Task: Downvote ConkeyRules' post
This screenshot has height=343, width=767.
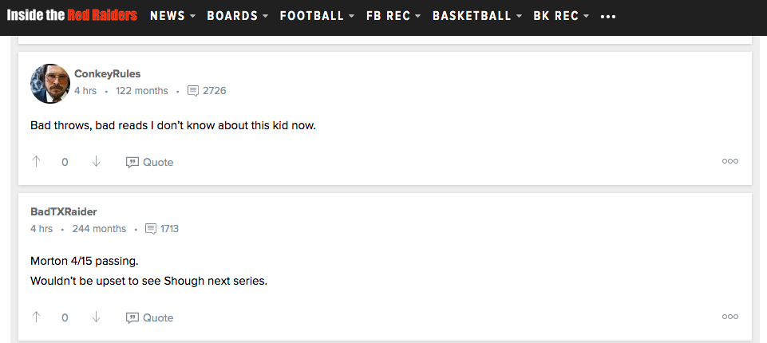Action: point(96,162)
